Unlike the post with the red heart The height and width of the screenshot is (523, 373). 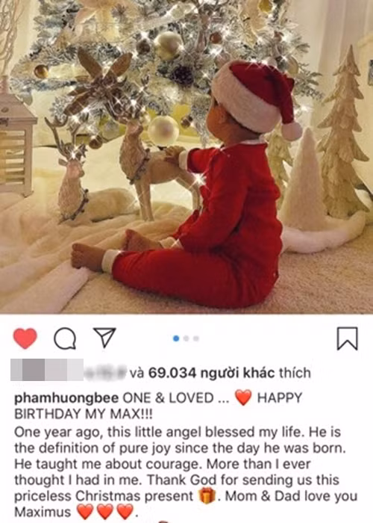[25, 338]
